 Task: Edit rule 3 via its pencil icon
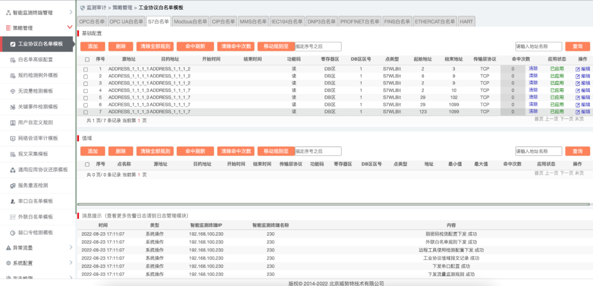(578, 83)
